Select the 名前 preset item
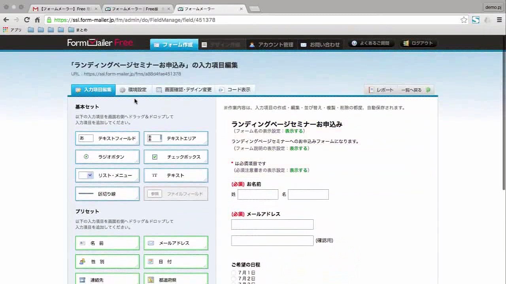This screenshot has height=284, width=506. click(108, 243)
